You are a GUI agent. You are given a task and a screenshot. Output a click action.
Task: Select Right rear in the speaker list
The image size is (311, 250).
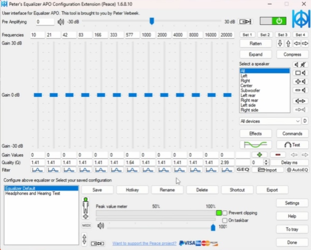pyautogui.click(x=264, y=100)
